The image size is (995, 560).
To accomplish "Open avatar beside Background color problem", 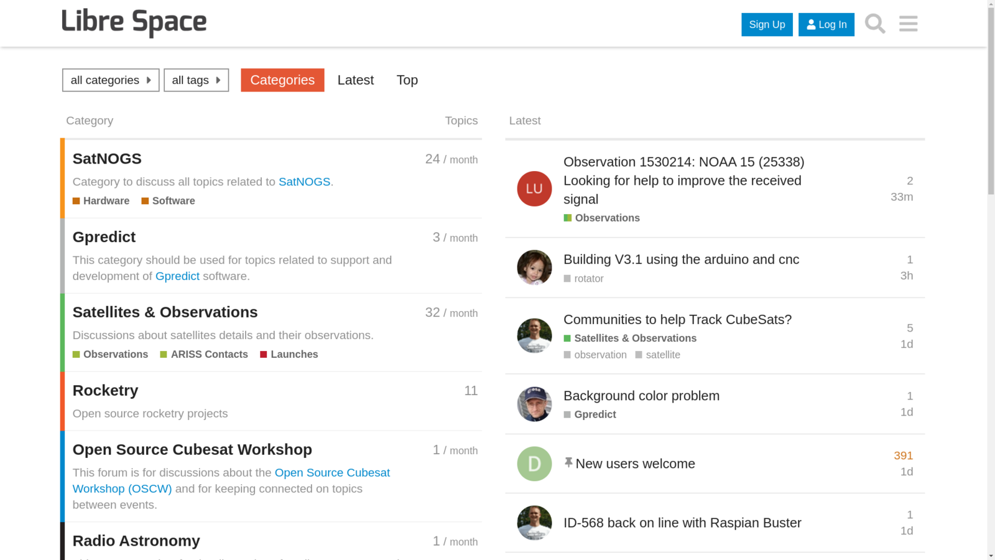I will pos(534,404).
